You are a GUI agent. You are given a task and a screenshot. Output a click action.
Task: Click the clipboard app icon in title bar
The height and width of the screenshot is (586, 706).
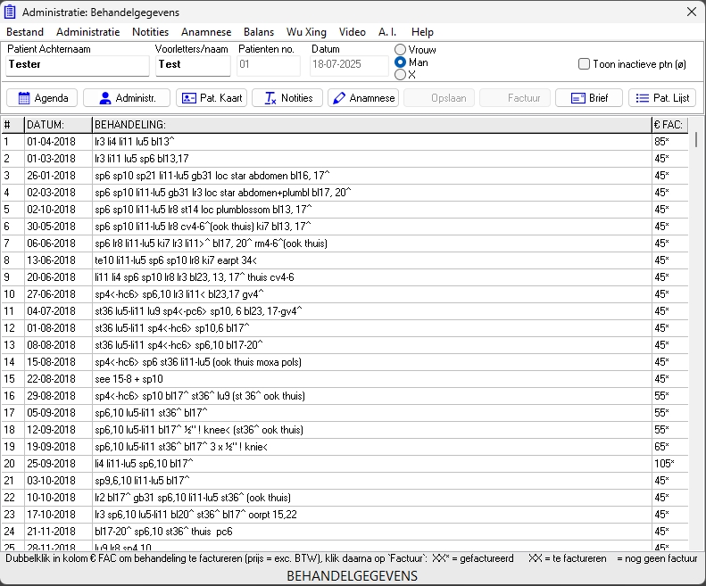click(11, 12)
